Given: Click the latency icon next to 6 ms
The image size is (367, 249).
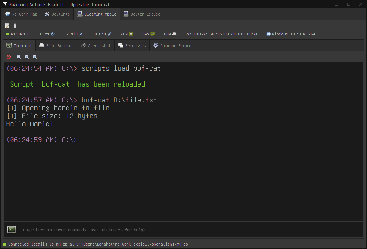Looking at the screenshot, I should [53, 34].
